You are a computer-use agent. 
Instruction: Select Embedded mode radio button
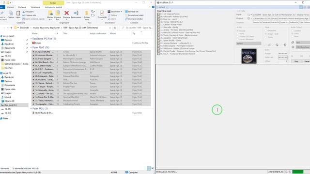tap(266, 30)
